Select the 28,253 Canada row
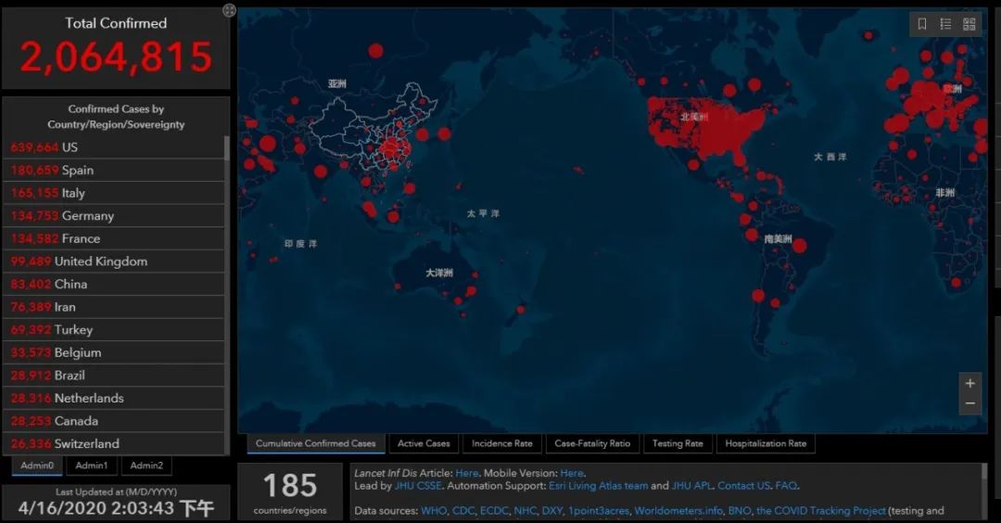This screenshot has width=1001, height=523. coord(114,421)
